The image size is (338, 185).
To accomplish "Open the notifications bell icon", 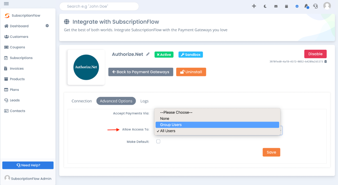I will (x=306, y=6).
